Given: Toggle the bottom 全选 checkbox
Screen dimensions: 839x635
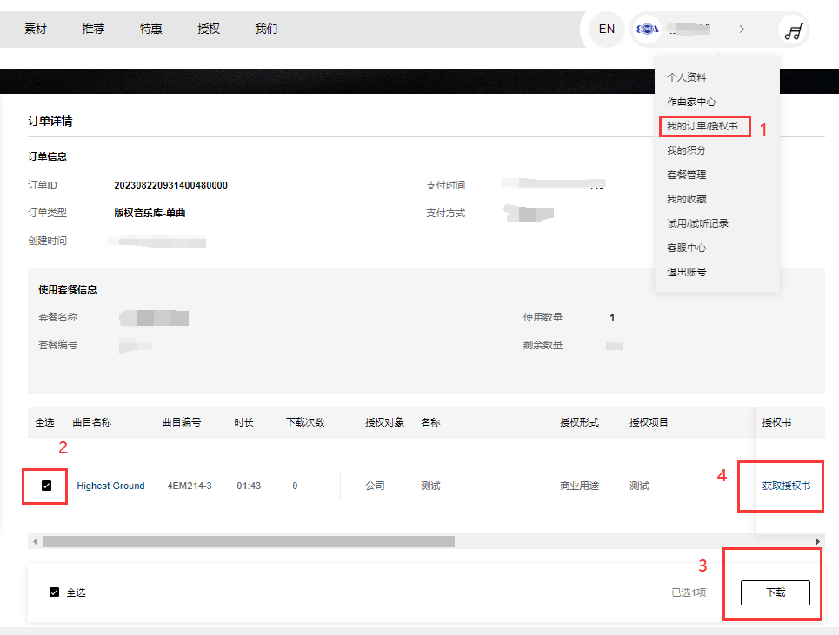Looking at the screenshot, I should pyautogui.click(x=55, y=592).
